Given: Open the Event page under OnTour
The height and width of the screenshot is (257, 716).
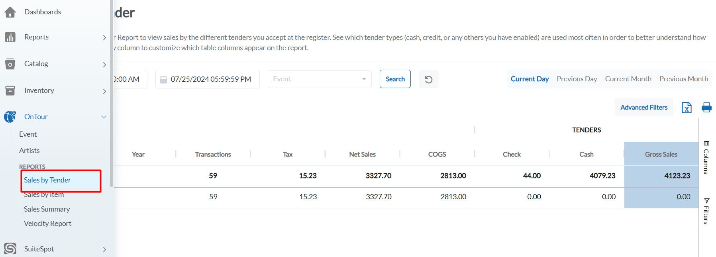Looking at the screenshot, I should click(x=28, y=134).
